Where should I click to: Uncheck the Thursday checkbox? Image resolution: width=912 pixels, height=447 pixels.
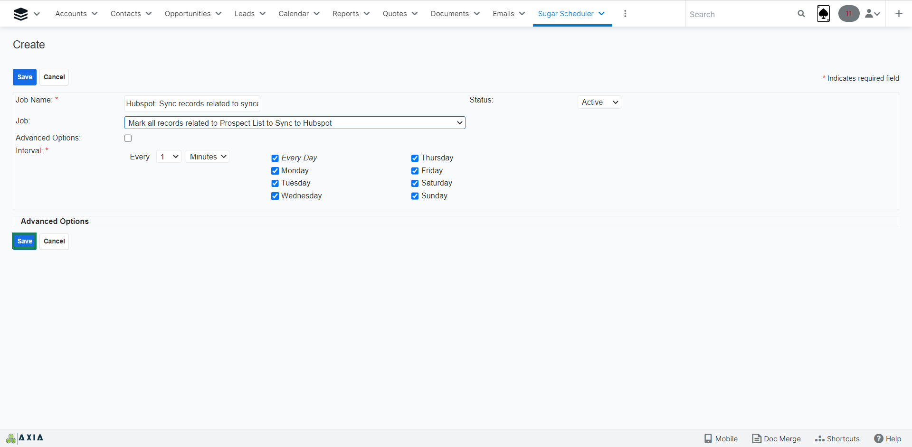click(x=415, y=158)
